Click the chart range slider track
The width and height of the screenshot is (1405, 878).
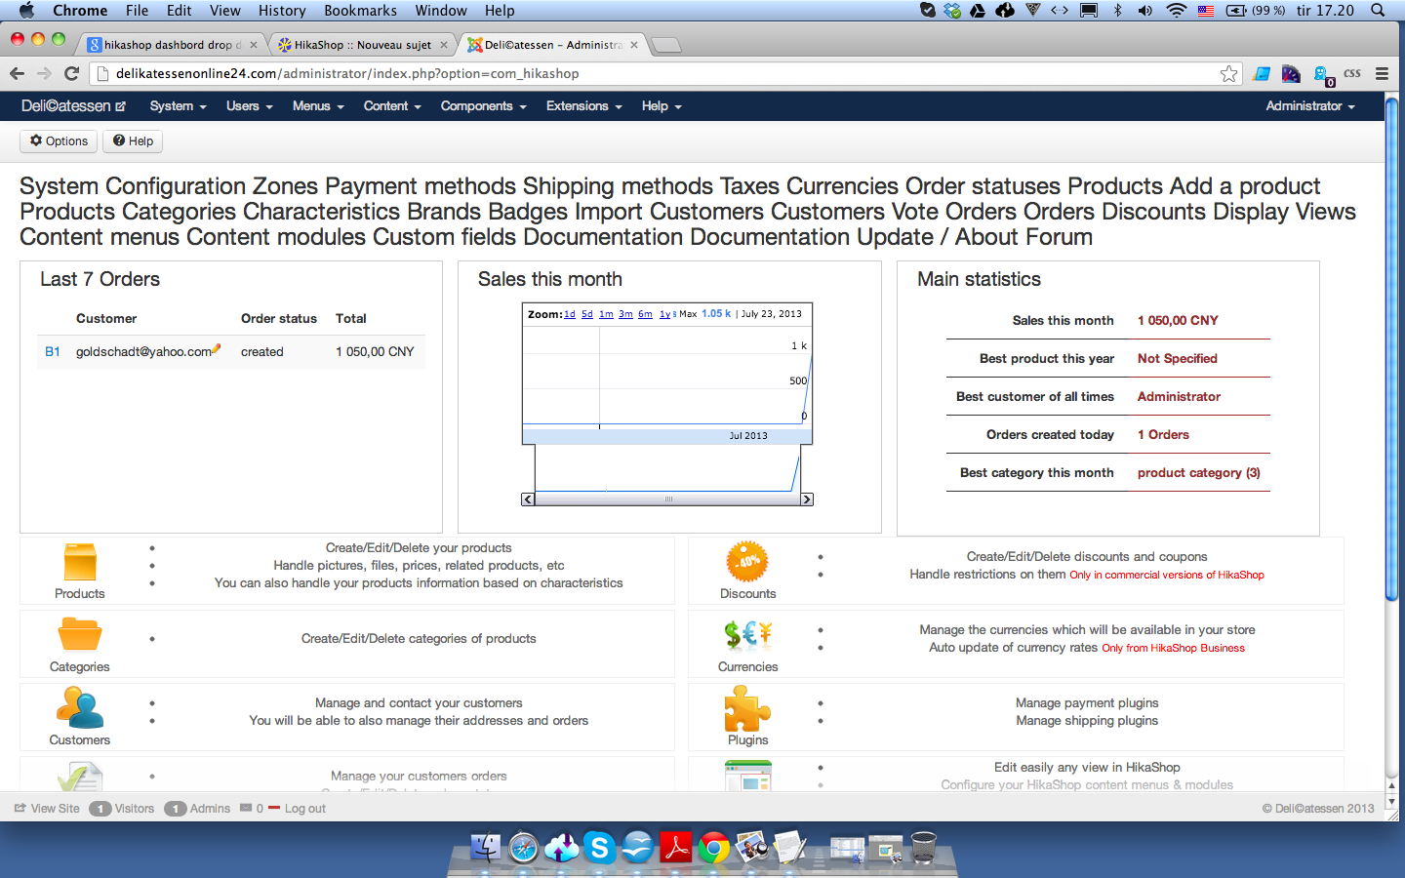[667, 499]
